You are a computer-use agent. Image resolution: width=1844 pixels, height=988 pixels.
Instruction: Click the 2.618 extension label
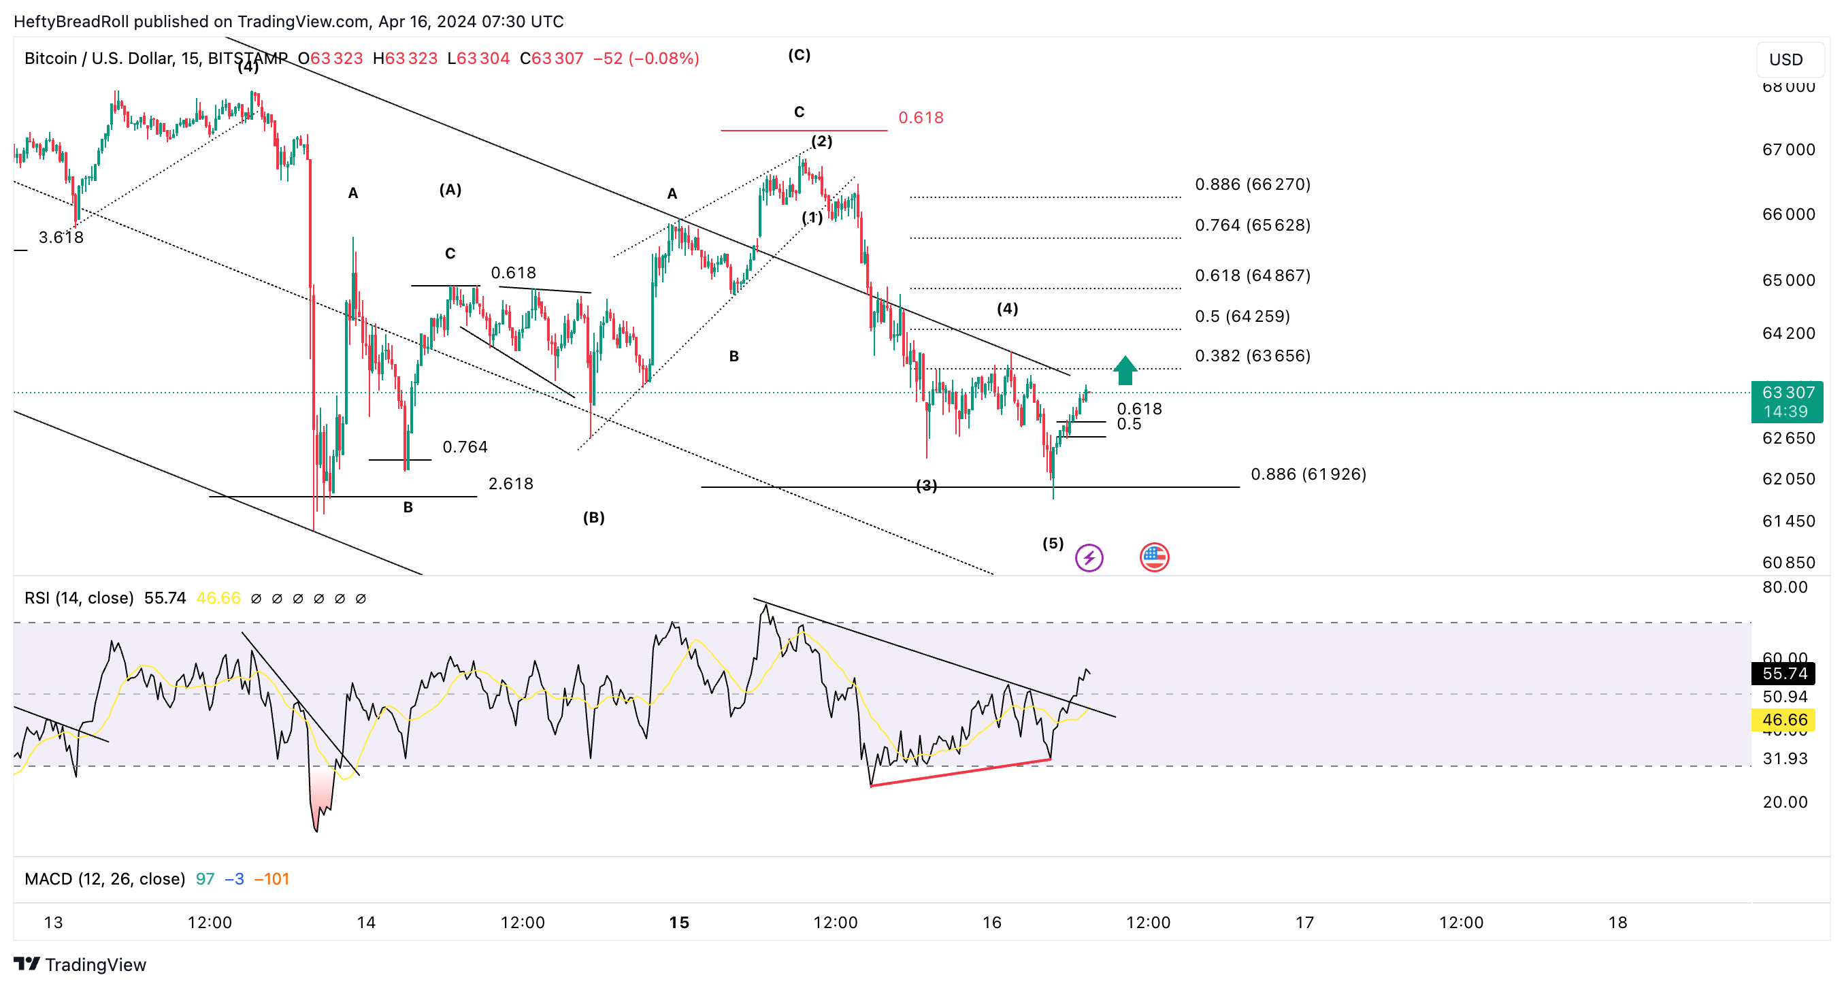pos(510,483)
